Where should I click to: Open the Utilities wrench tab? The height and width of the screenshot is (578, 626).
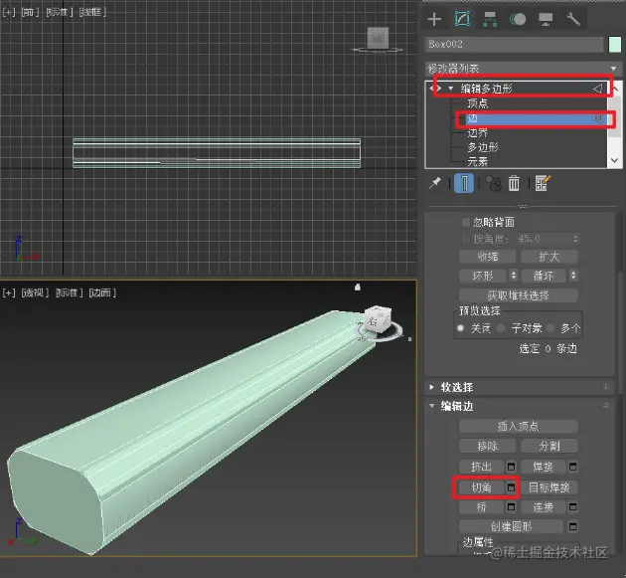click(x=573, y=19)
